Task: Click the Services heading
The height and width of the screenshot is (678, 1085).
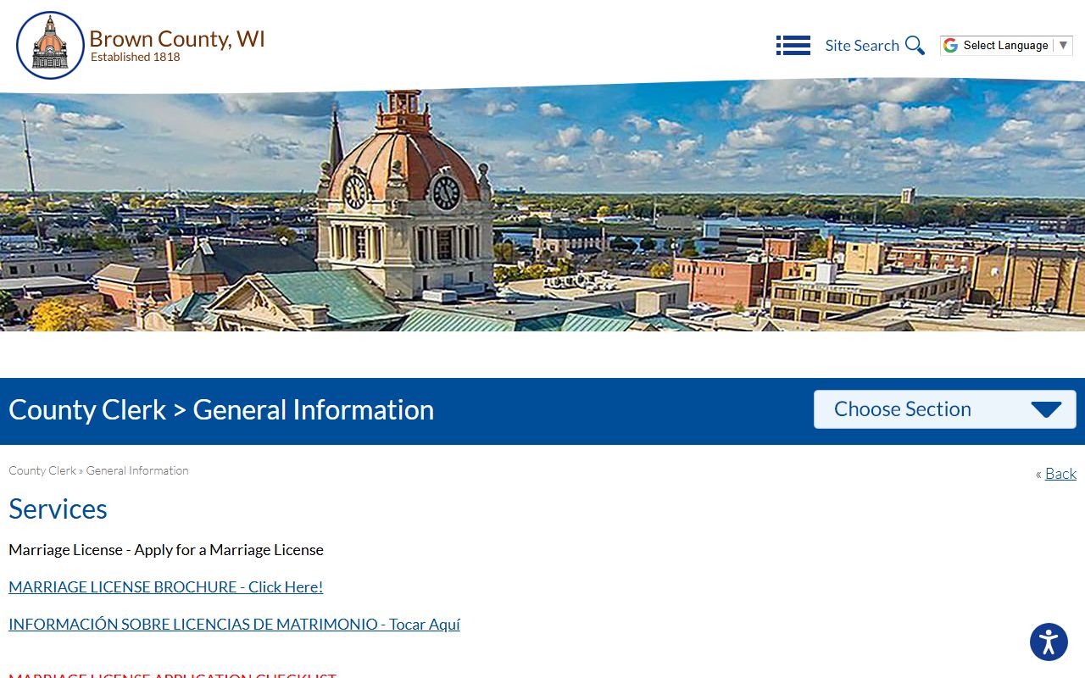Action: pyautogui.click(x=58, y=508)
